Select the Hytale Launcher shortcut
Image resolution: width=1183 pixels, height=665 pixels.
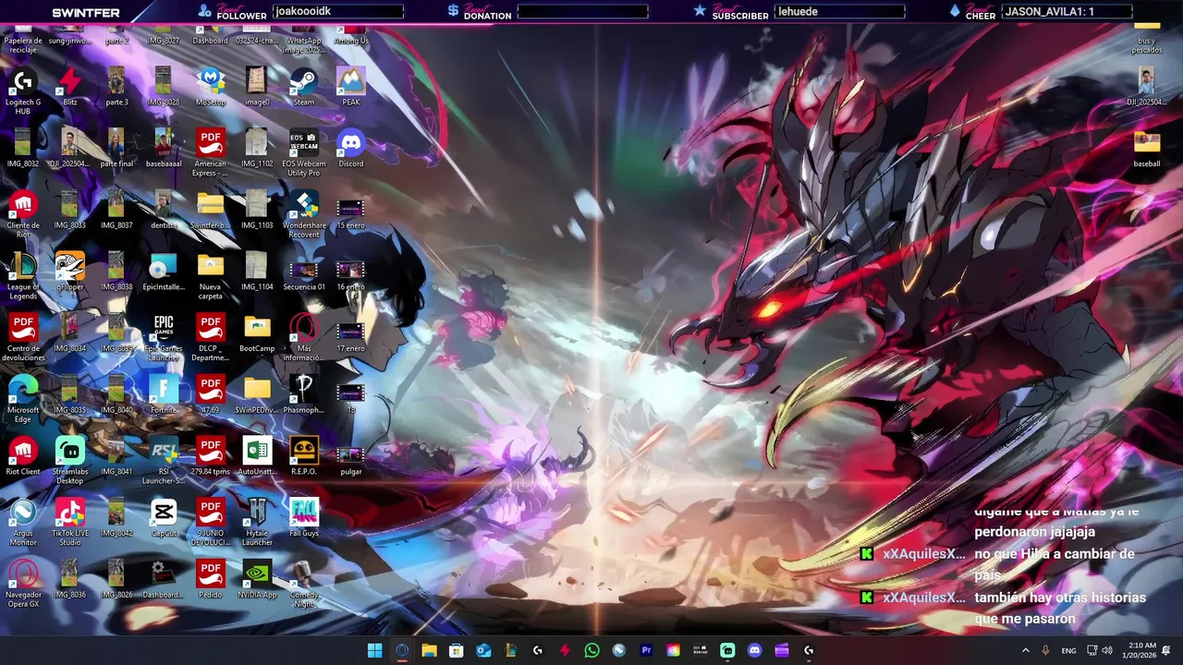coord(257,523)
